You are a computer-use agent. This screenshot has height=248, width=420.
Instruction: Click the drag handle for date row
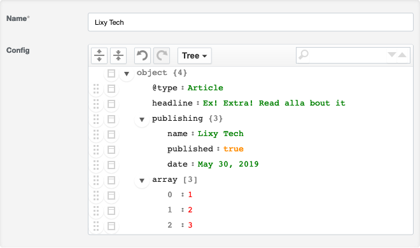tap(96, 165)
